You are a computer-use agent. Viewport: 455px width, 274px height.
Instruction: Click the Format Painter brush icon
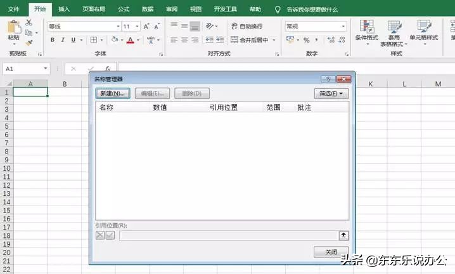29,42
